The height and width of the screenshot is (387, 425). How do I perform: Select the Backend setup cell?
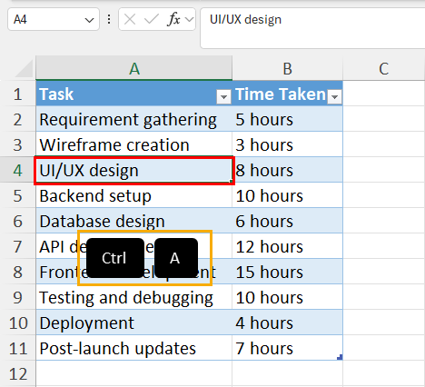[x=134, y=195]
